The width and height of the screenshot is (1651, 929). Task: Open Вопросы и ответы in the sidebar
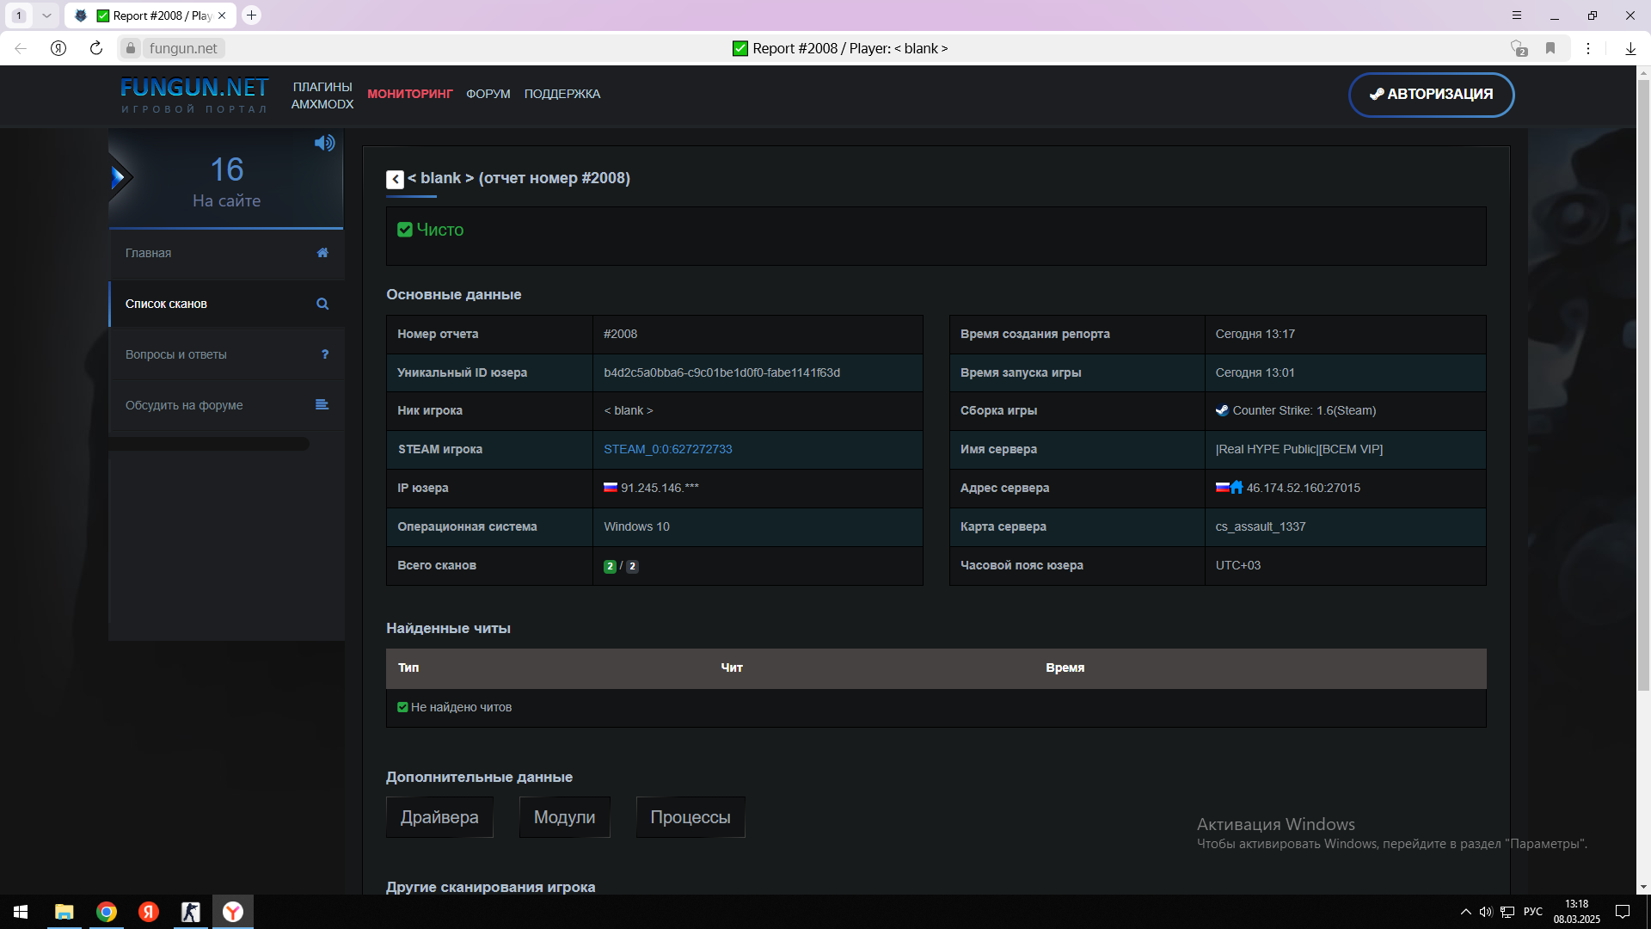coord(227,354)
